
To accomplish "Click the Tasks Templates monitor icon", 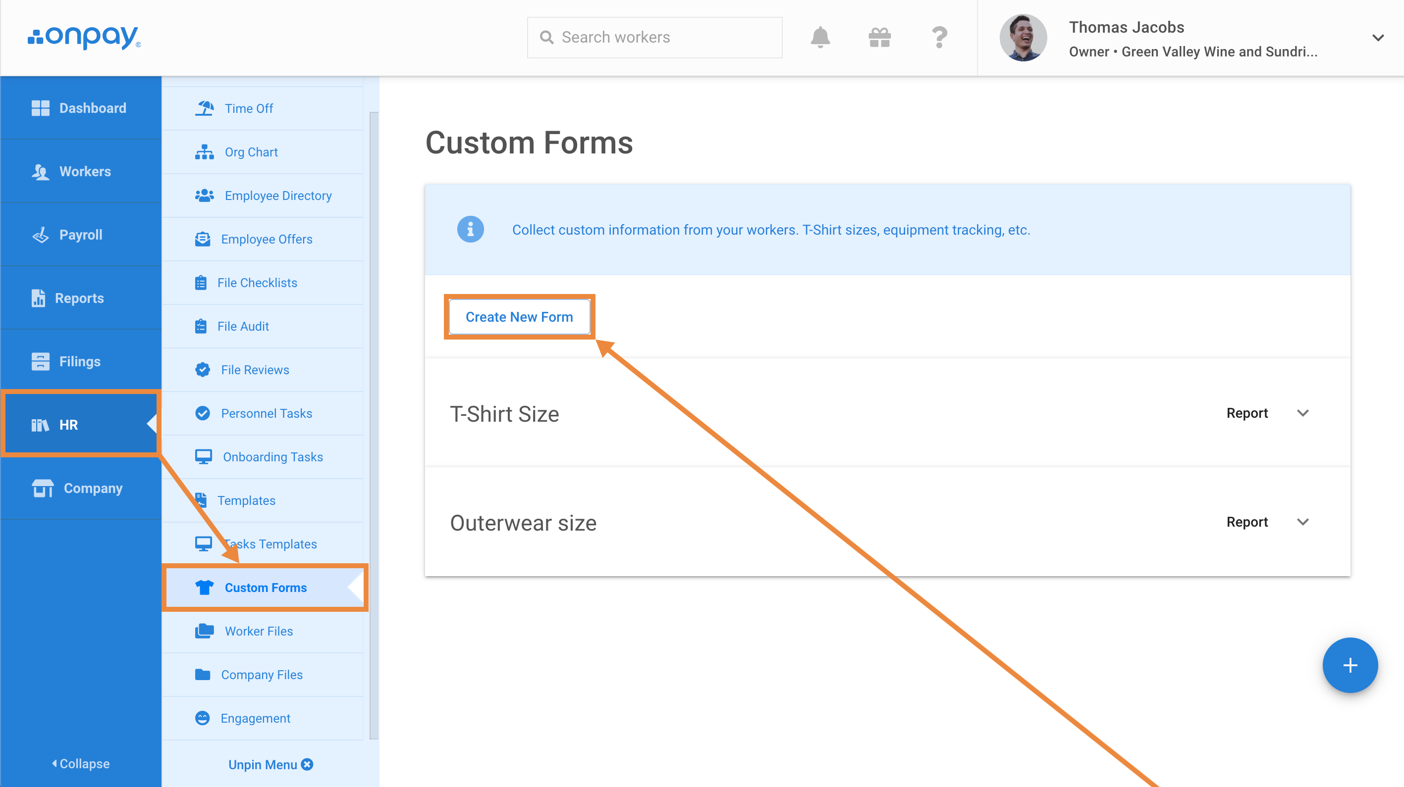I will pos(203,544).
